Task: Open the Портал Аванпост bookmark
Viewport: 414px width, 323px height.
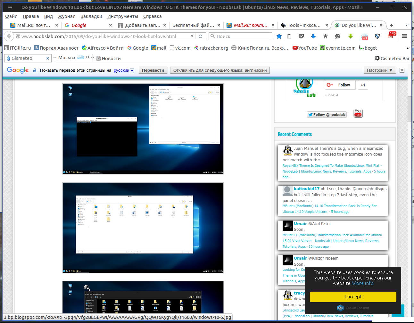Action: 56,48
